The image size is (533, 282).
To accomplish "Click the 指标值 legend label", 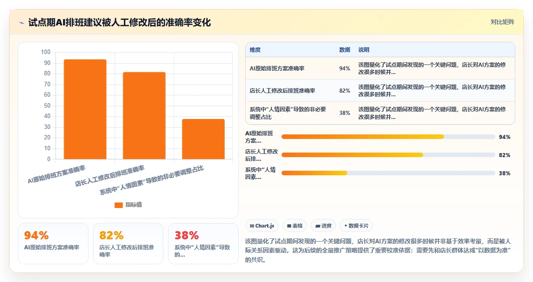I will (133, 205).
